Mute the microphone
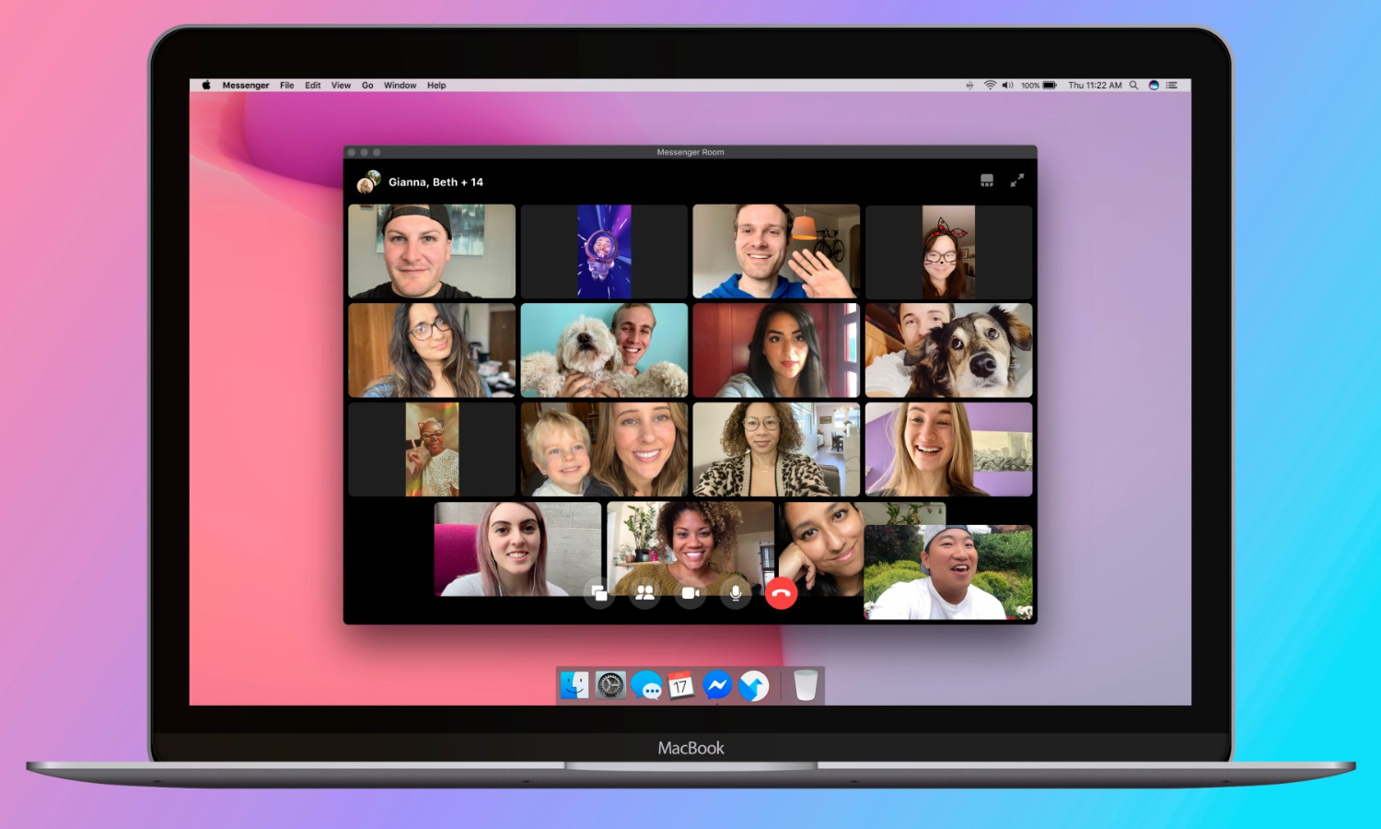This screenshot has width=1381, height=829. point(736,593)
